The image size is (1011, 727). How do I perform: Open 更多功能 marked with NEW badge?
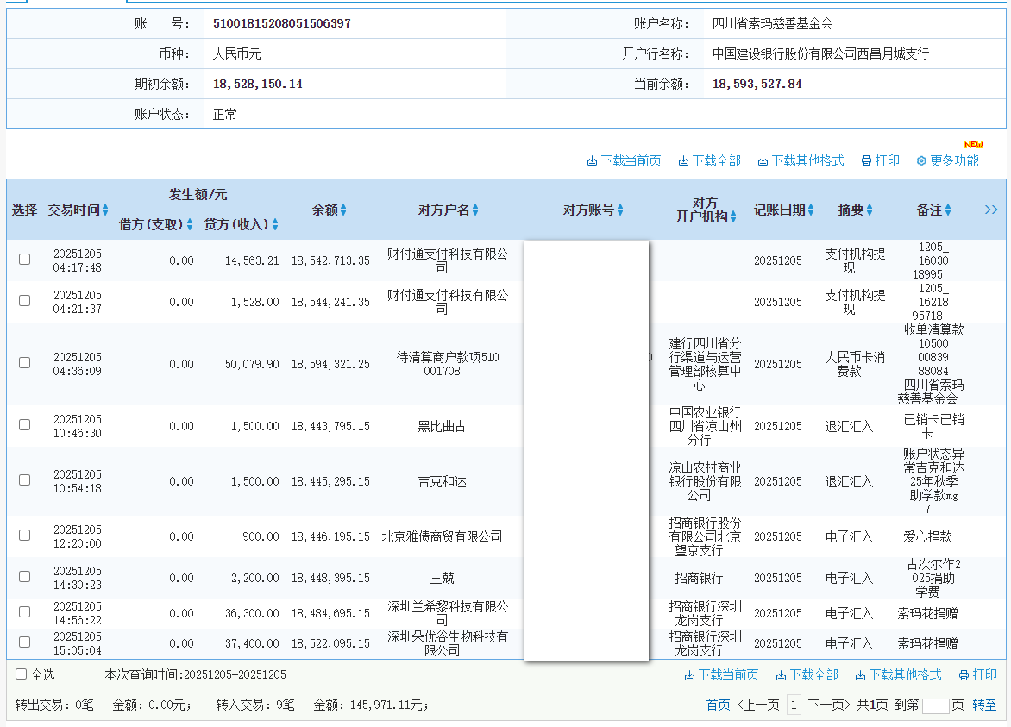(x=951, y=160)
